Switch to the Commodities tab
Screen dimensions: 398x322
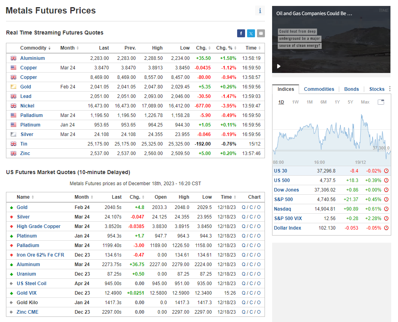[319, 89]
